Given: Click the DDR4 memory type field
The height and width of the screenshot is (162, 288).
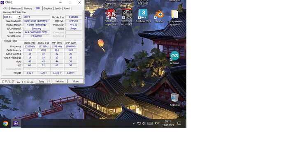Looking at the screenshot, I should pos(36,17).
